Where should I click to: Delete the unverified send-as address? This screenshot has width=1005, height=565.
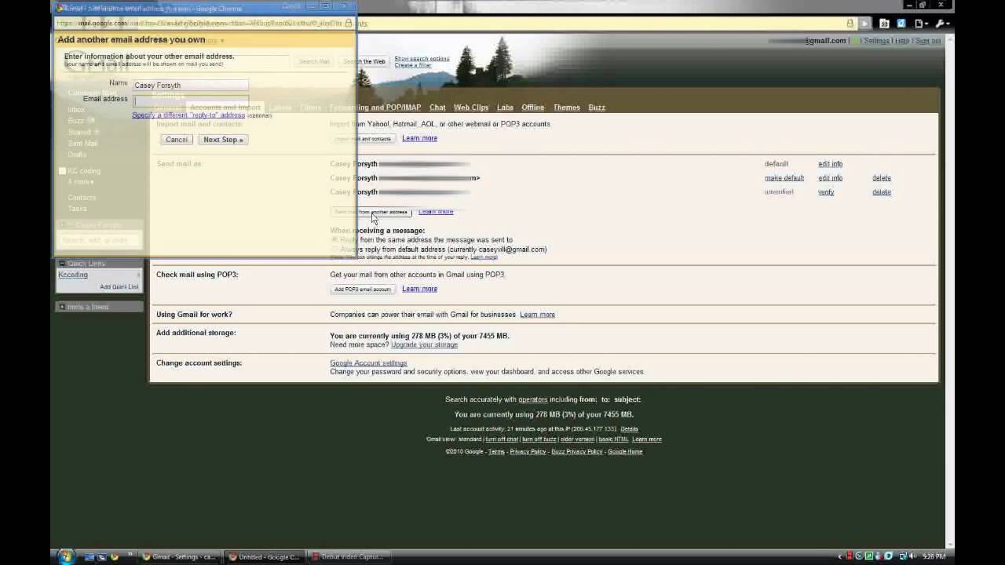click(x=881, y=192)
